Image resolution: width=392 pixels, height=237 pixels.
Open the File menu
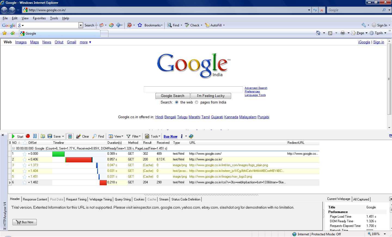[5, 18]
